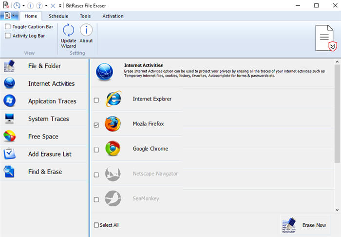Image resolution: width=341 pixels, height=237 pixels.
Task: Click the Internet Activities label in sidebar
Action: (x=51, y=83)
